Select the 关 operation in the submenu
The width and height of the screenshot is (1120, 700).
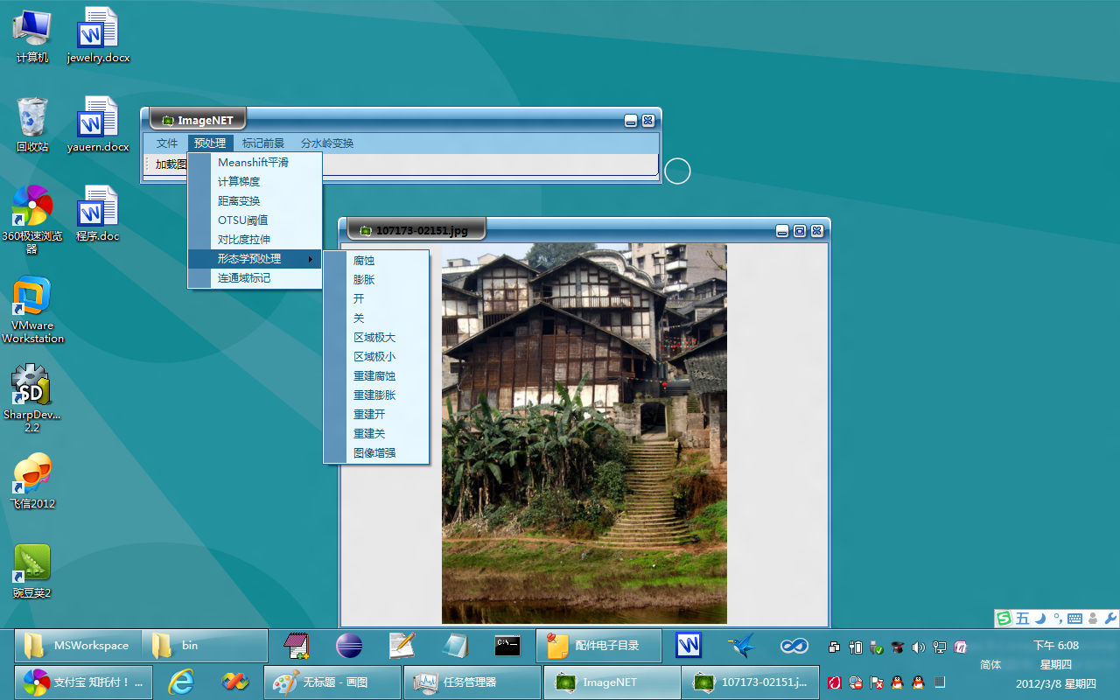click(x=376, y=318)
